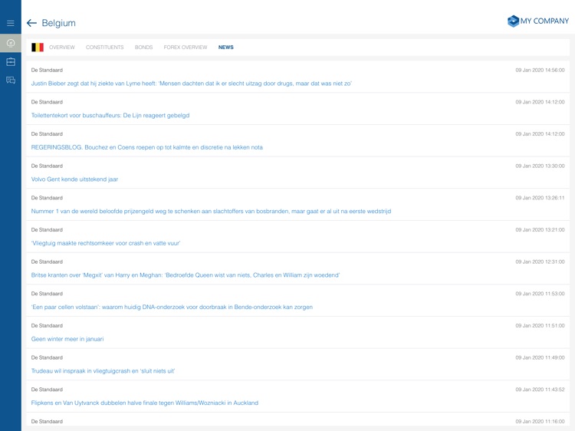Switch to the Bonds tab
Image resolution: width=575 pixels, height=431 pixels.
point(143,48)
